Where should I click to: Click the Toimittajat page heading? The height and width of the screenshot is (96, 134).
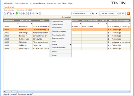point(9,7)
